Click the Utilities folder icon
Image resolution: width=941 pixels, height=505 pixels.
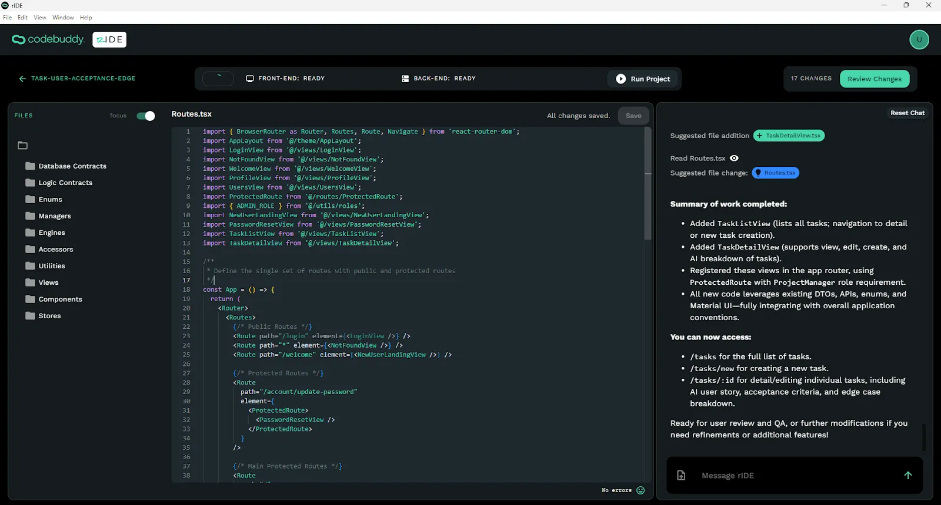coord(31,266)
